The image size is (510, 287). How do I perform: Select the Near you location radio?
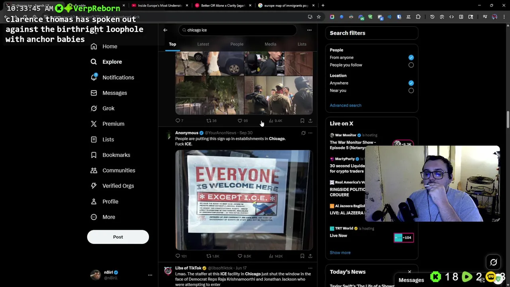[x=411, y=90]
